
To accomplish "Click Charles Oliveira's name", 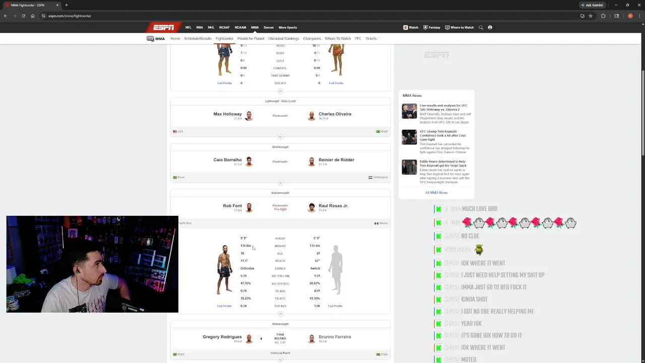I will 335,114.
